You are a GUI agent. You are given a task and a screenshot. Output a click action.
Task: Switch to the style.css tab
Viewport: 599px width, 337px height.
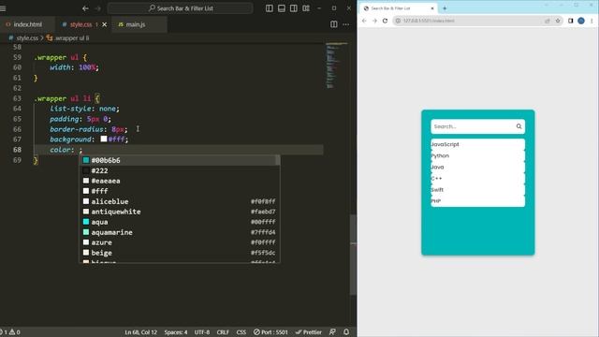coord(80,24)
